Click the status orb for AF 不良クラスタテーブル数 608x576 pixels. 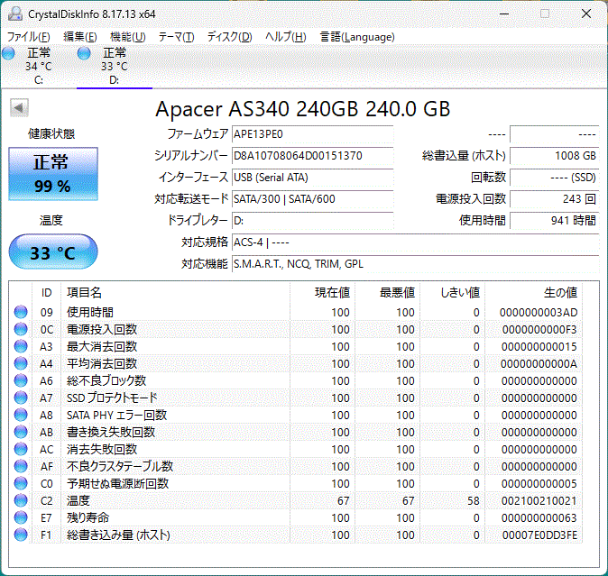click(x=21, y=466)
